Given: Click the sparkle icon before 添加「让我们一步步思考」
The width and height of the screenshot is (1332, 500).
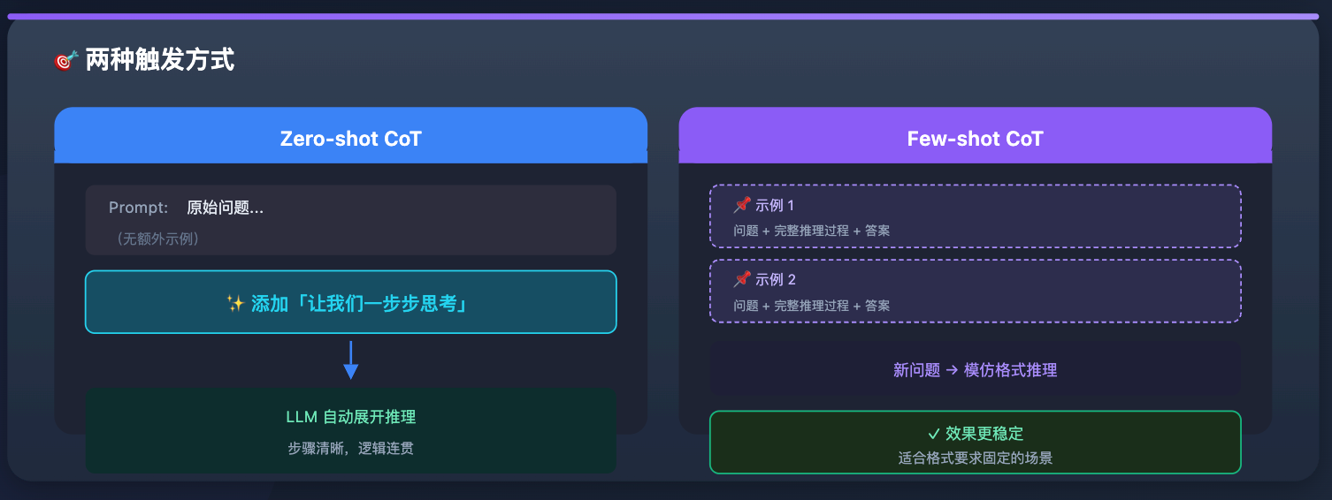Looking at the screenshot, I should [x=235, y=303].
